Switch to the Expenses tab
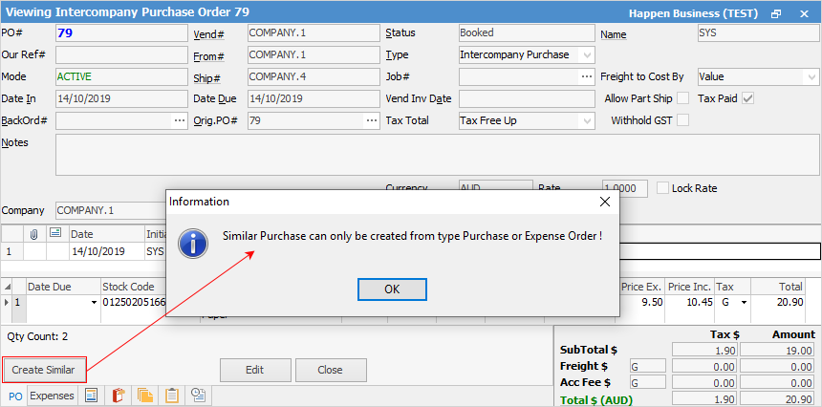 [52, 396]
